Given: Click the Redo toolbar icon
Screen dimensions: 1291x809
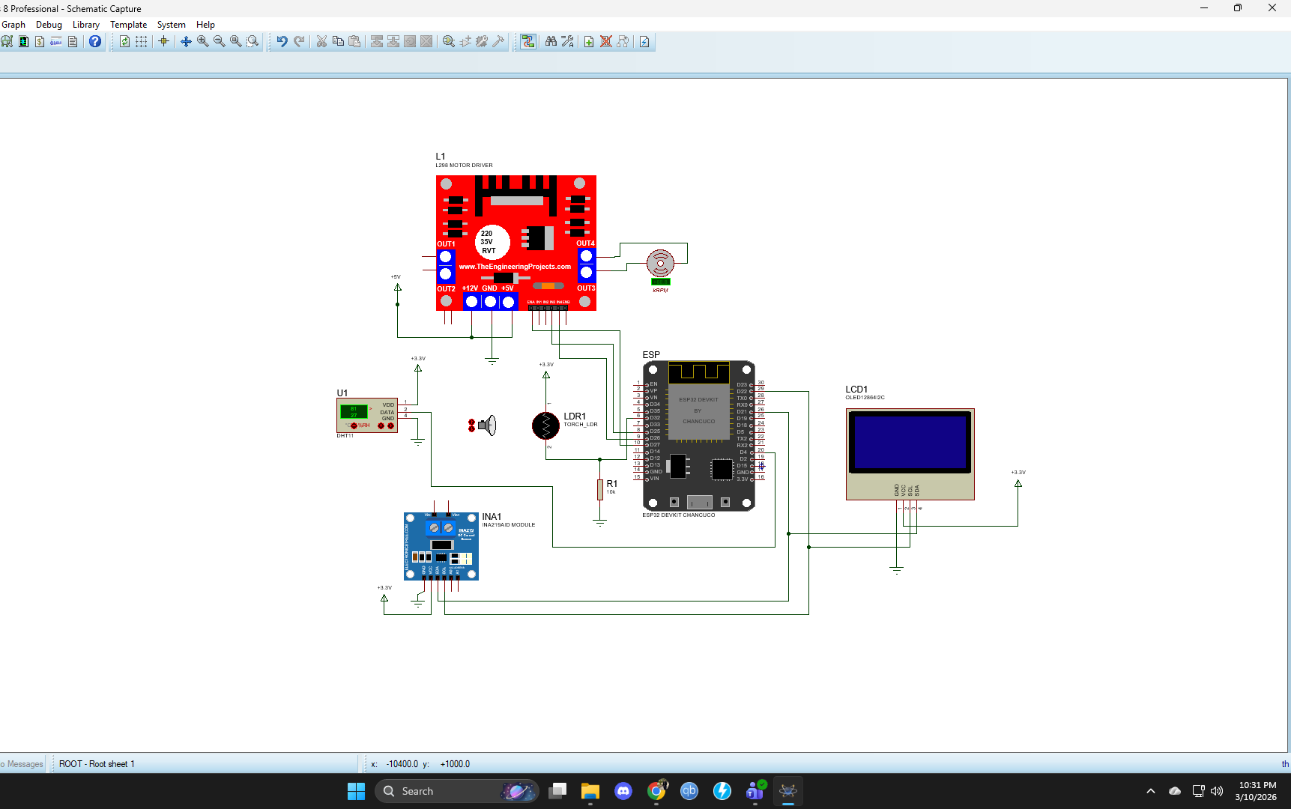Looking at the screenshot, I should [299, 41].
